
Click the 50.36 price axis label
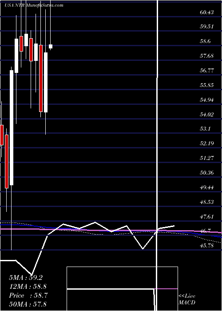(x=207, y=173)
